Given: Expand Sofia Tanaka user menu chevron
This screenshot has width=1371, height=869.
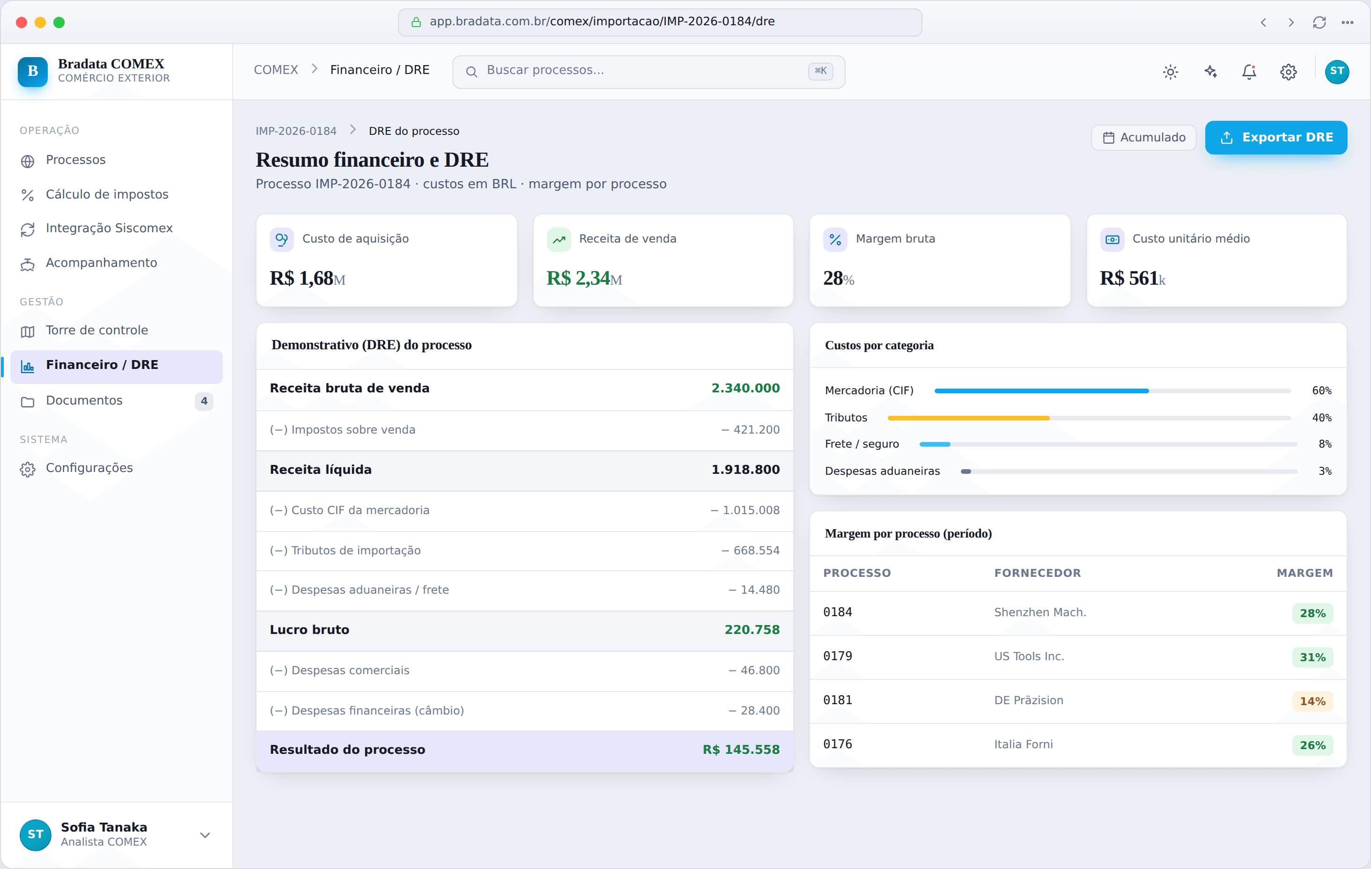Looking at the screenshot, I should pyautogui.click(x=205, y=834).
